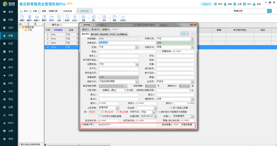The image size is (277, 146).
Task: Click the 新增F3 add button
Action: tap(106, 29)
